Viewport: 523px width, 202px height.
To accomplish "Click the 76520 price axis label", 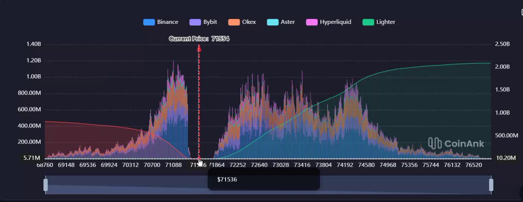I will 473,165.
